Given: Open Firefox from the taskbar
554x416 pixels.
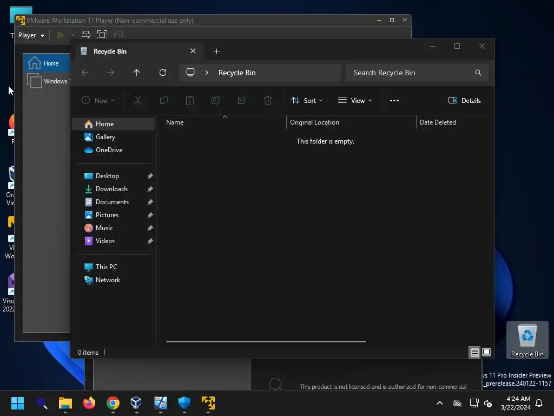Looking at the screenshot, I should point(89,403).
